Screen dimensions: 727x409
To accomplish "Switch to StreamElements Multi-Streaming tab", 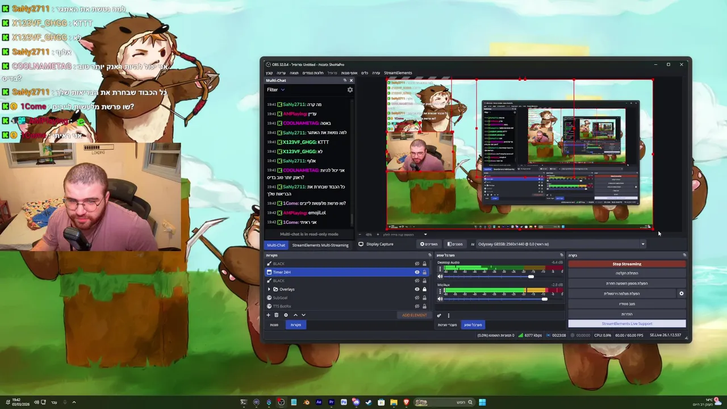I will pyautogui.click(x=320, y=245).
